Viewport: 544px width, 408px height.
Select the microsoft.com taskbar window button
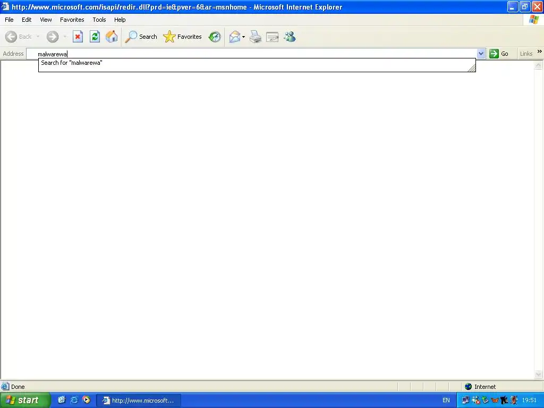[x=139, y=401]
